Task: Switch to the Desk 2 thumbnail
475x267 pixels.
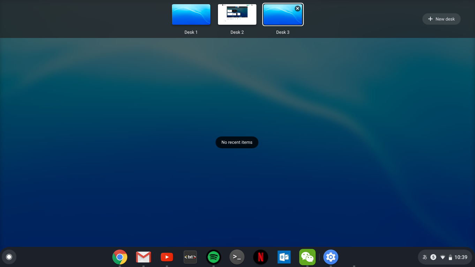Action: (x=237, y=15)
